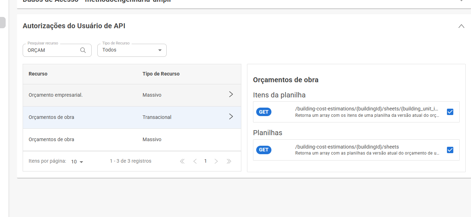
Task: Go to the next page of records
Action: 216,161
